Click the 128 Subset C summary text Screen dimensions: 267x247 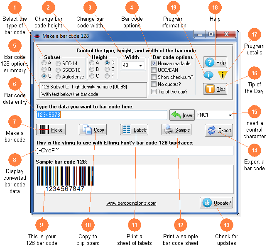[84, 87]
